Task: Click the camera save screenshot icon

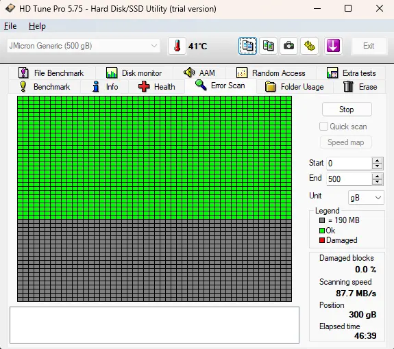Action: pos(288,46)
